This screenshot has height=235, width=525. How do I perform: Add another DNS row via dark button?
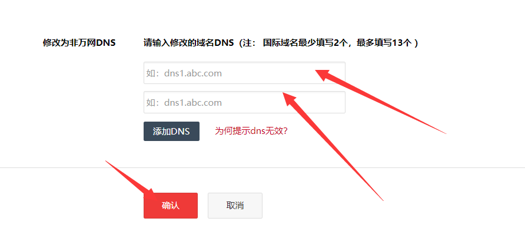click(171, 132)
